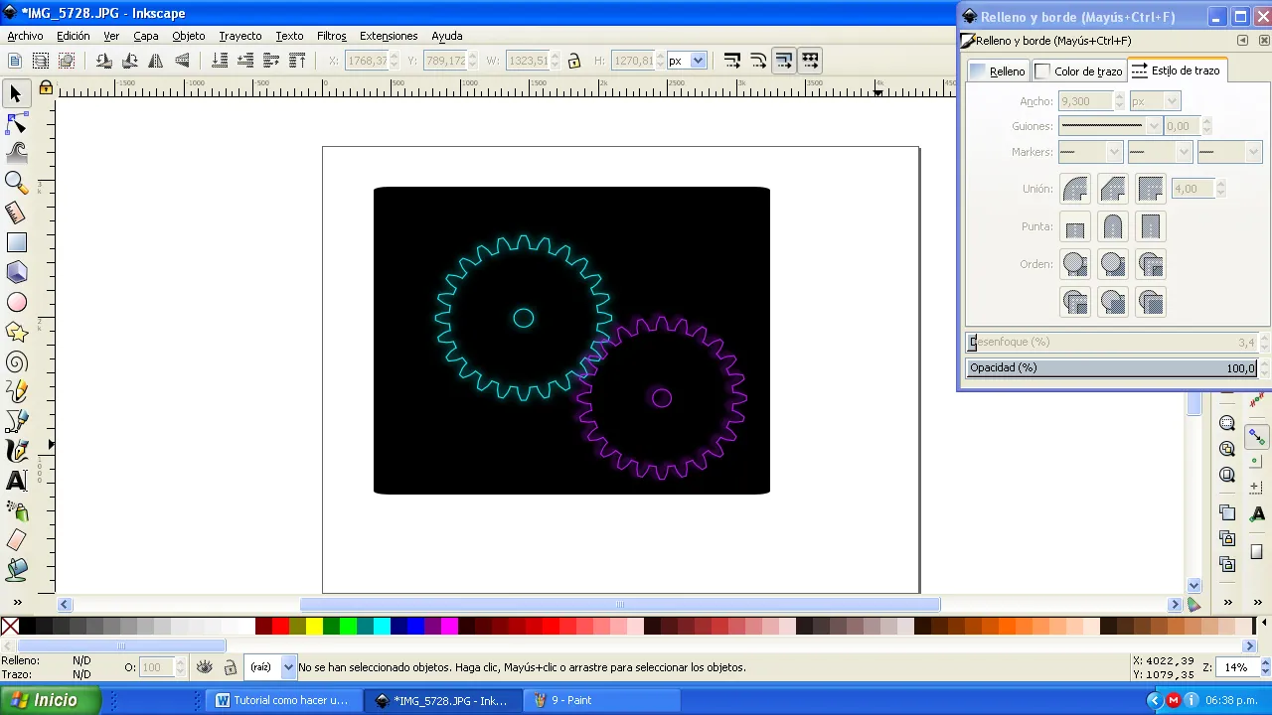Adjust the Opacidad (%) slider
This screenshot has width=1272, height=715.
1112,367
